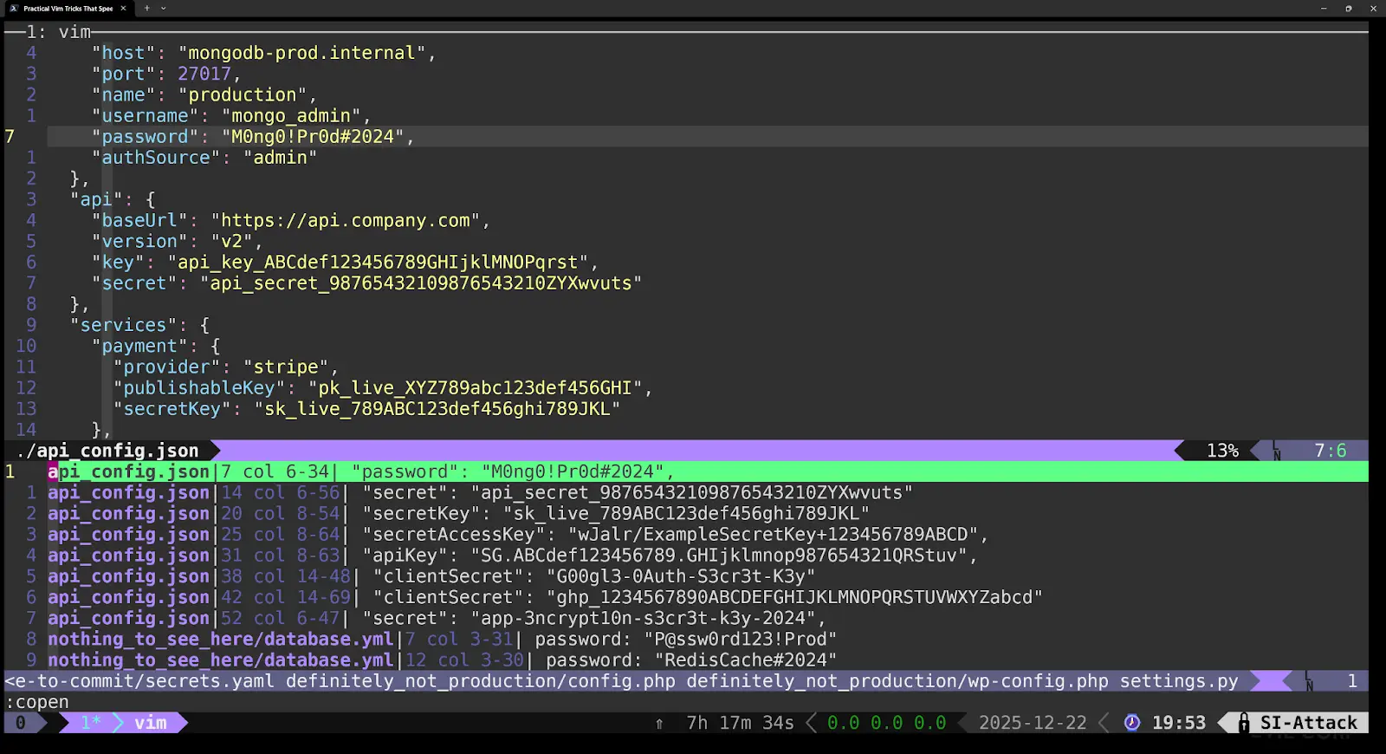Click the "provider": "stripe" line
This screenshot has width=1386, height=754.
click(226, 367)
